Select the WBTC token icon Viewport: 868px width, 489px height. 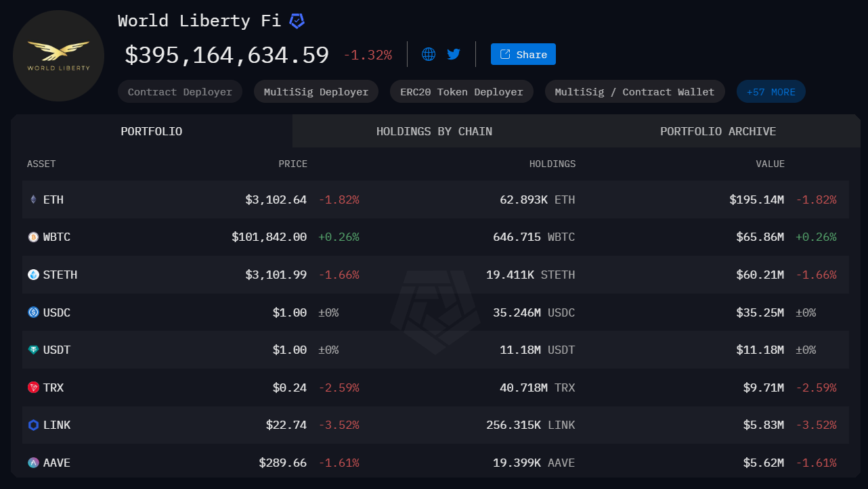point(33,237)
